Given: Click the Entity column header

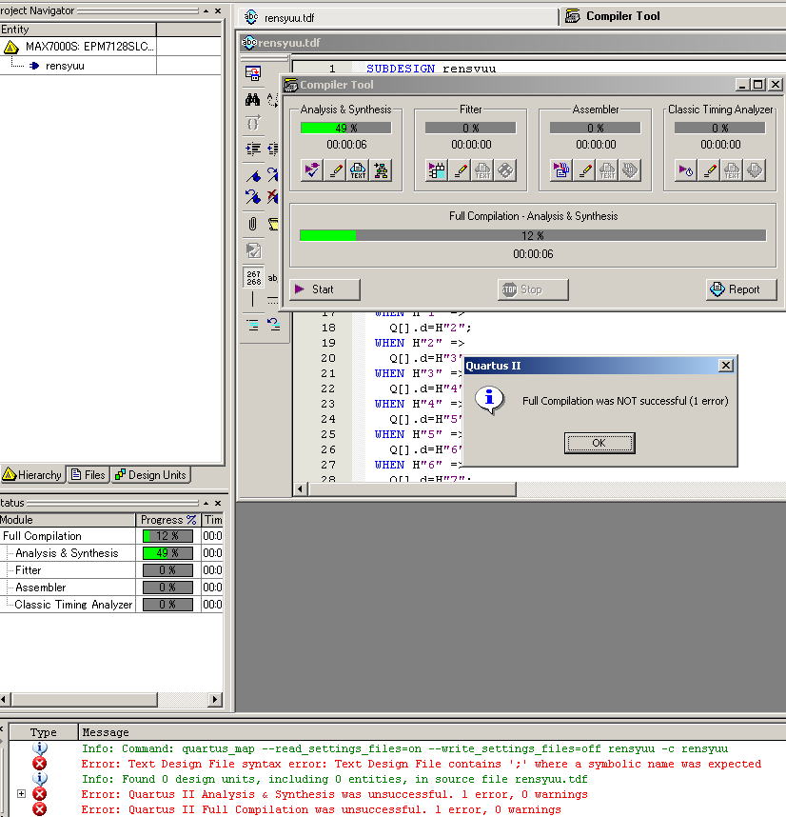Looking at the screenshot, I should tap(78, 30).
